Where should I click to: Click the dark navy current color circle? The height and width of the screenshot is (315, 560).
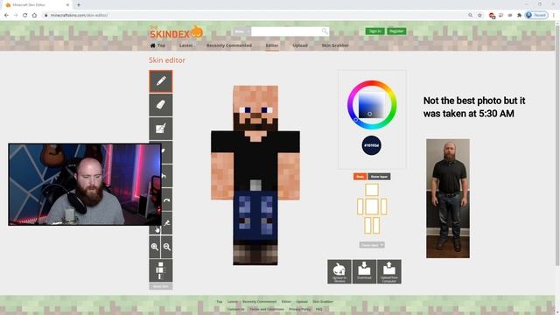pyautogui.click(x=371, y=145)
